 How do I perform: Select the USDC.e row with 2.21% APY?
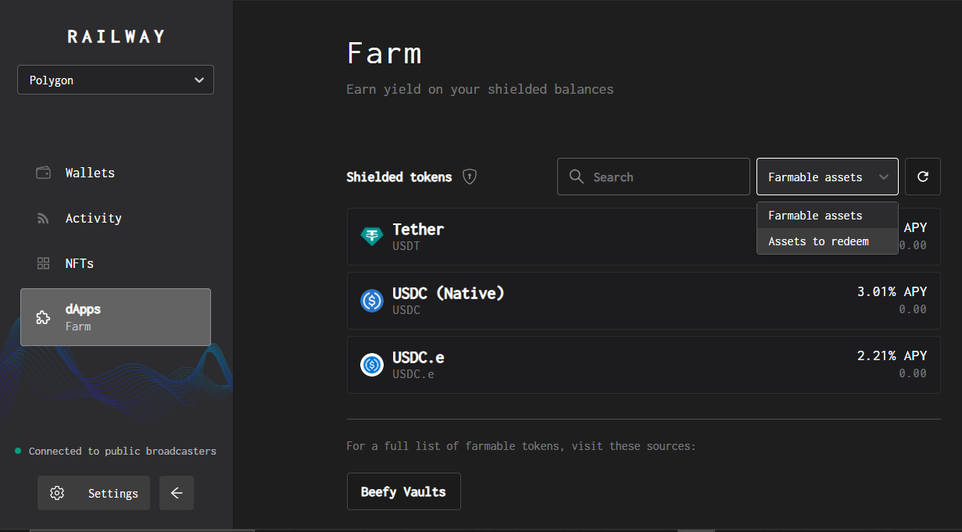click(643, 365)
